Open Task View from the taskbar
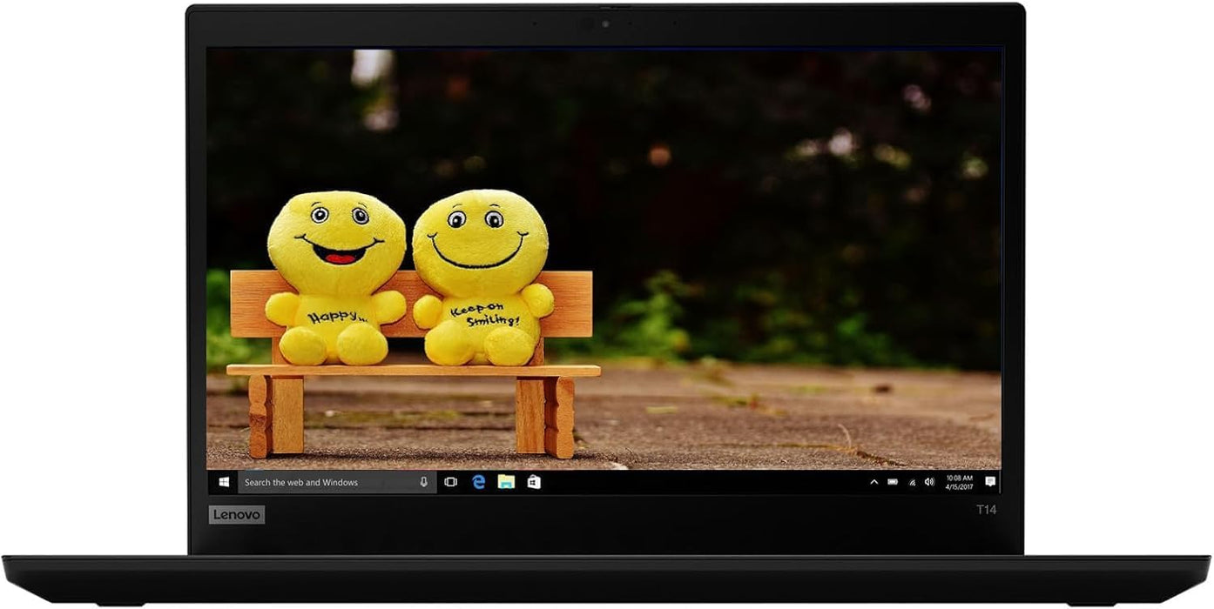 450,482
